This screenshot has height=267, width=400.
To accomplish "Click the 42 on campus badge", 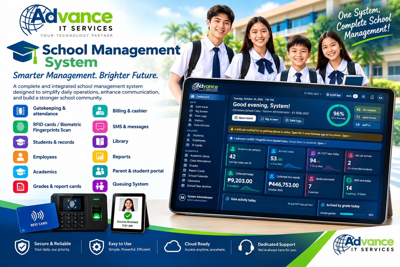I will [x=367, y=110].
